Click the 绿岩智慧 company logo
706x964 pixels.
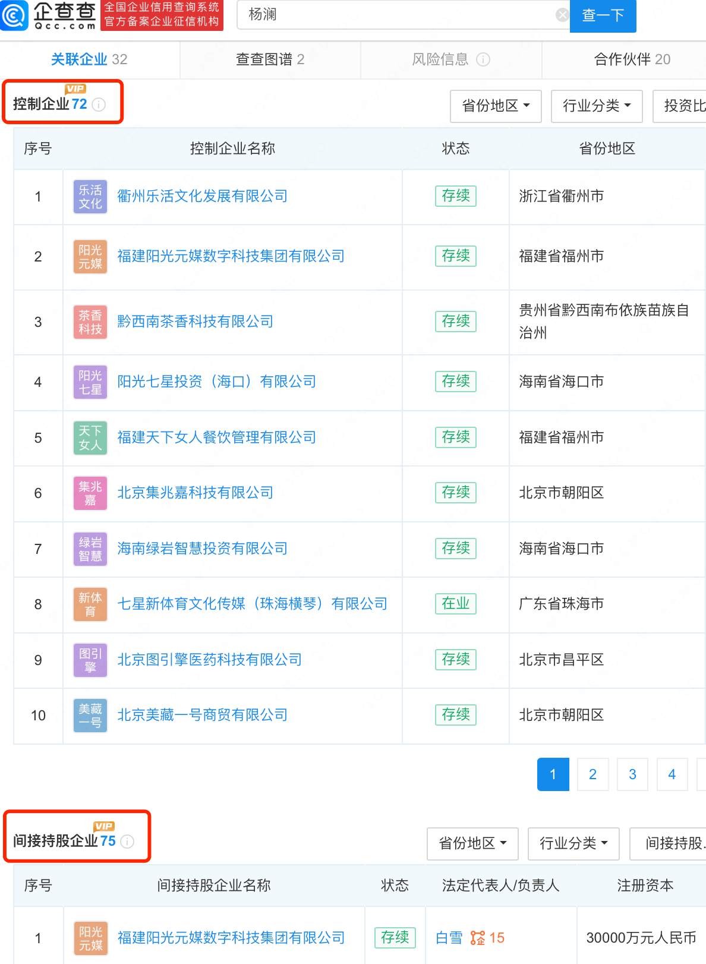click(90, 549)
